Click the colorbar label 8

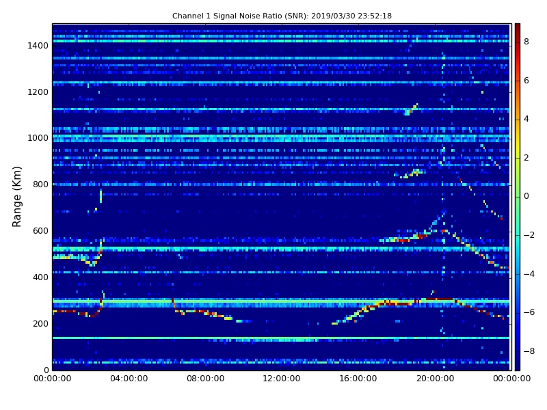[526, 42]
